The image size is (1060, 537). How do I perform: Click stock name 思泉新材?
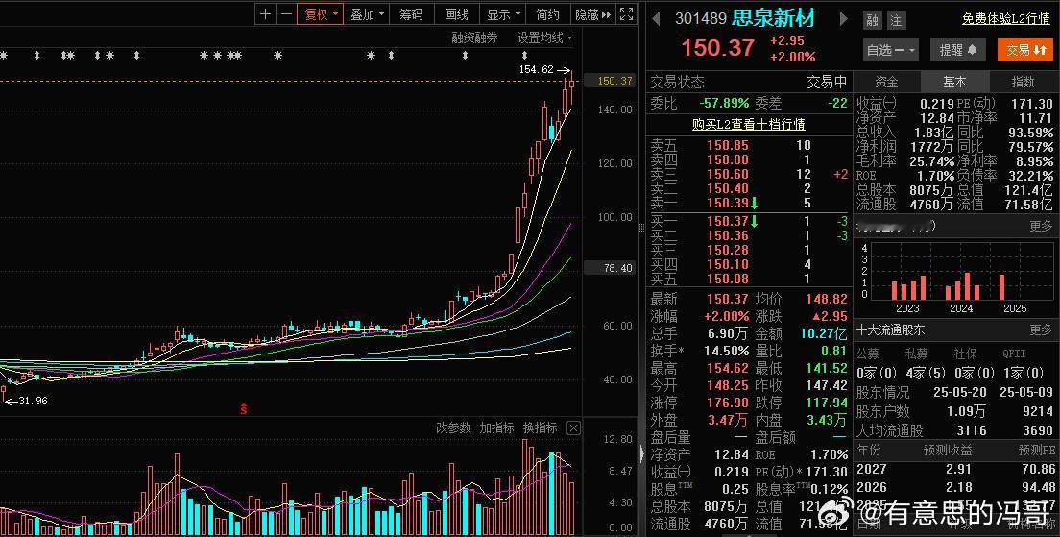(x=774, y=17)
